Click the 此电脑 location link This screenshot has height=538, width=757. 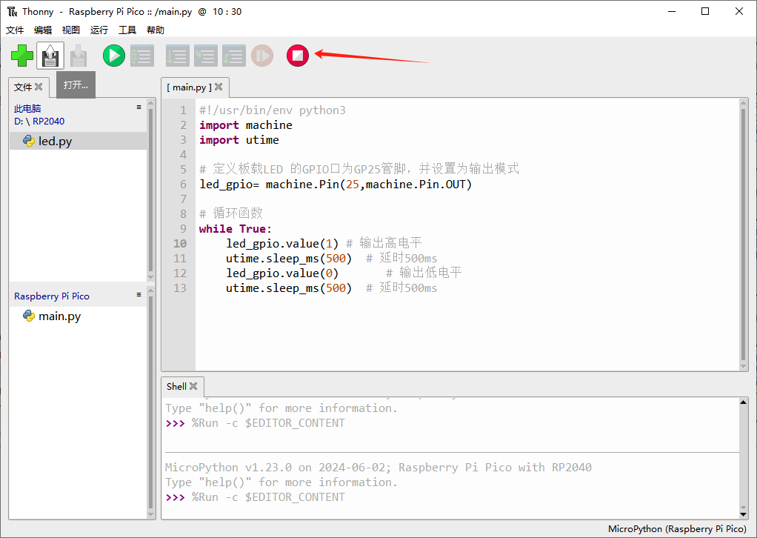point(27,109)
